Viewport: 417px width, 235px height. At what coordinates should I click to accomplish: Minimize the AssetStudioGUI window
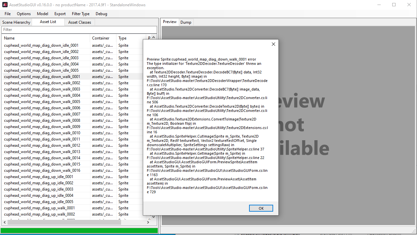[379, 5]
